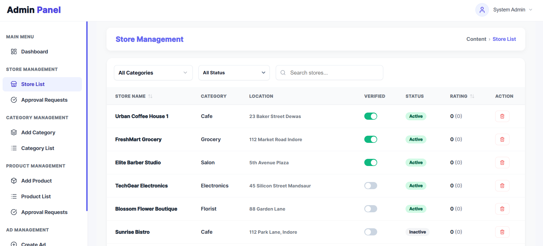This screenshot has height=246, width=543.
Task: Turn on verification for Blossom Flower Boutique
Action: 371,209
